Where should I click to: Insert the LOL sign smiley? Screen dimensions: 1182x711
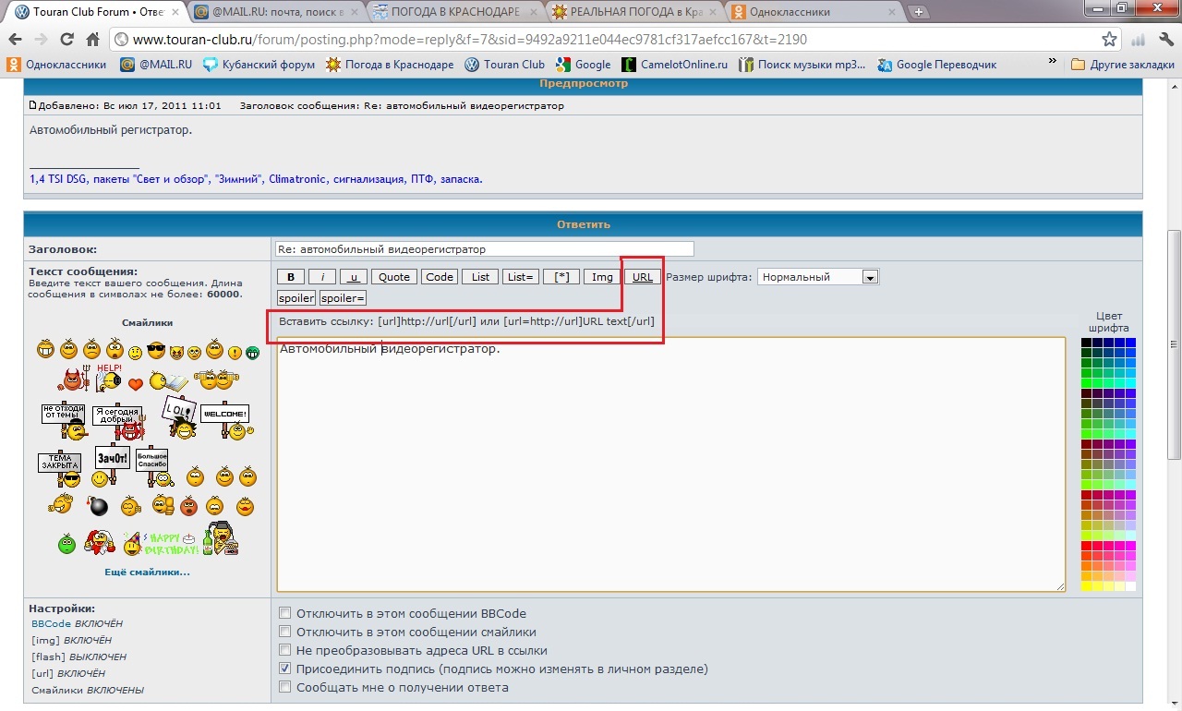tap(180, 417)
